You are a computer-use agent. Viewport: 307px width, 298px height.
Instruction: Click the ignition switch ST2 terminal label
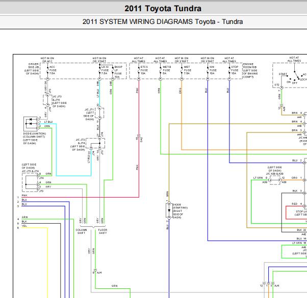[276, 85]
